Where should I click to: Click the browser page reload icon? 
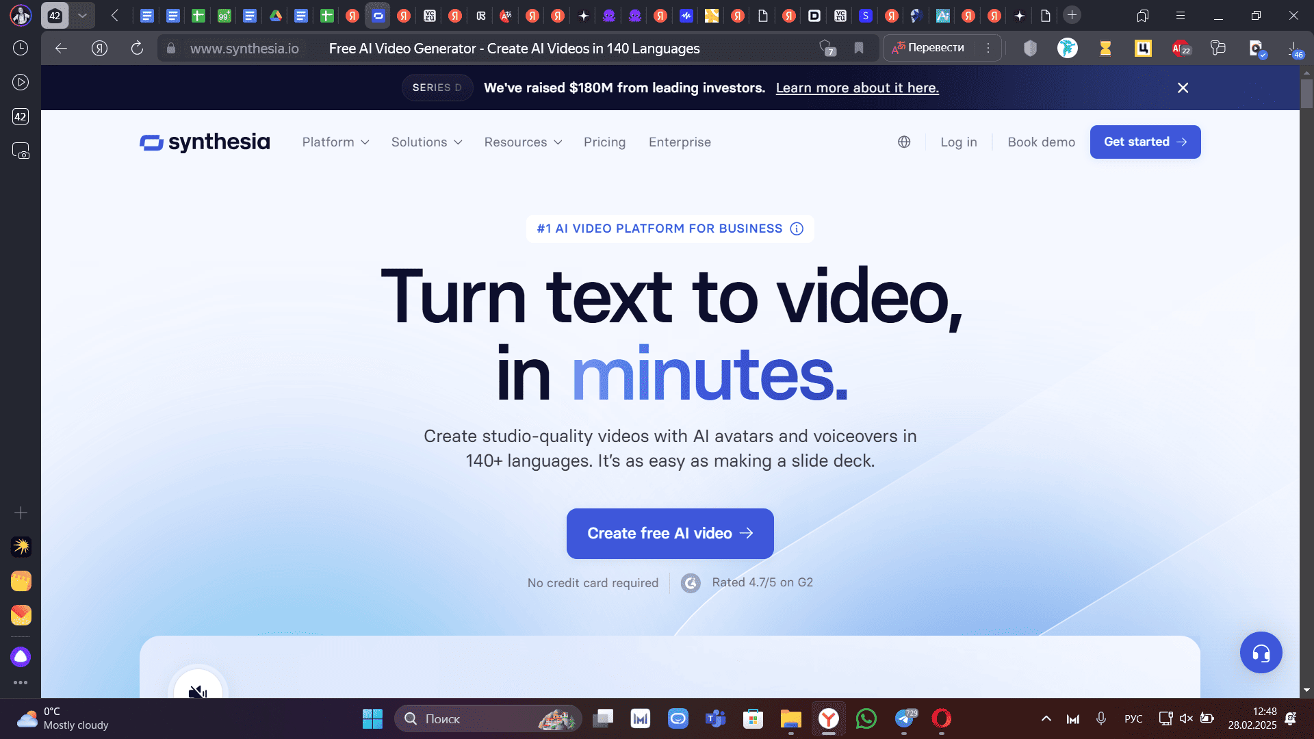(x=137, y=48)
